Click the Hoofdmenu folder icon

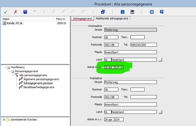[x=8, y=67]
